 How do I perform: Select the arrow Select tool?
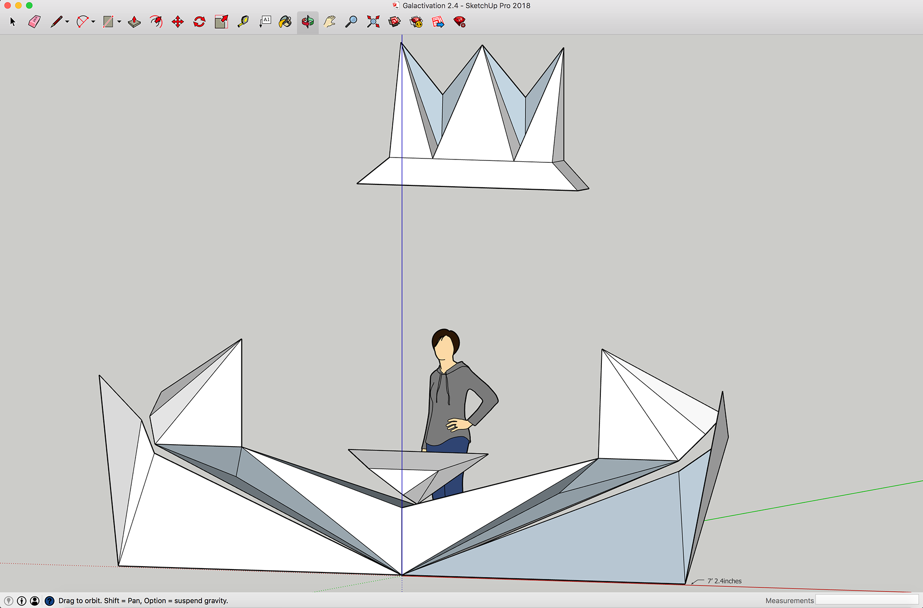point(13,22)
